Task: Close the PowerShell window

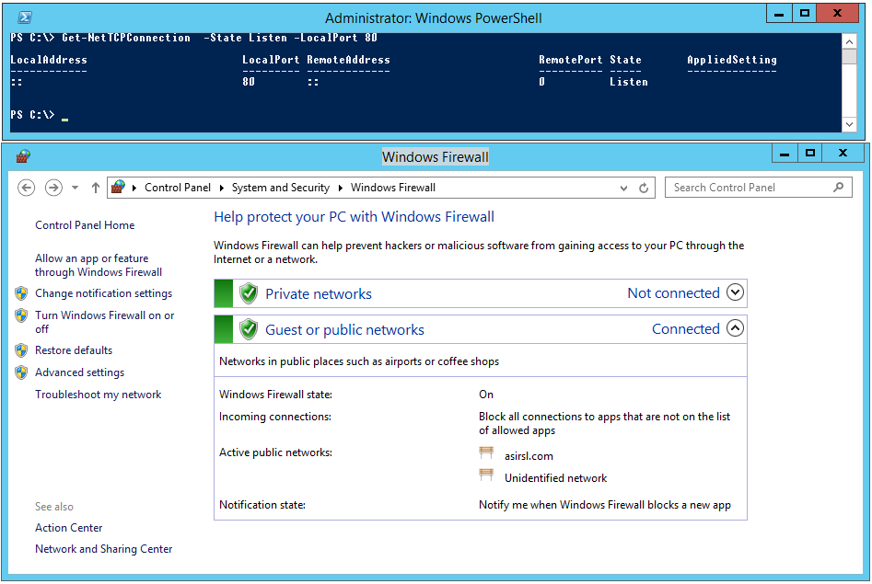Action: (x=838, y=14)
